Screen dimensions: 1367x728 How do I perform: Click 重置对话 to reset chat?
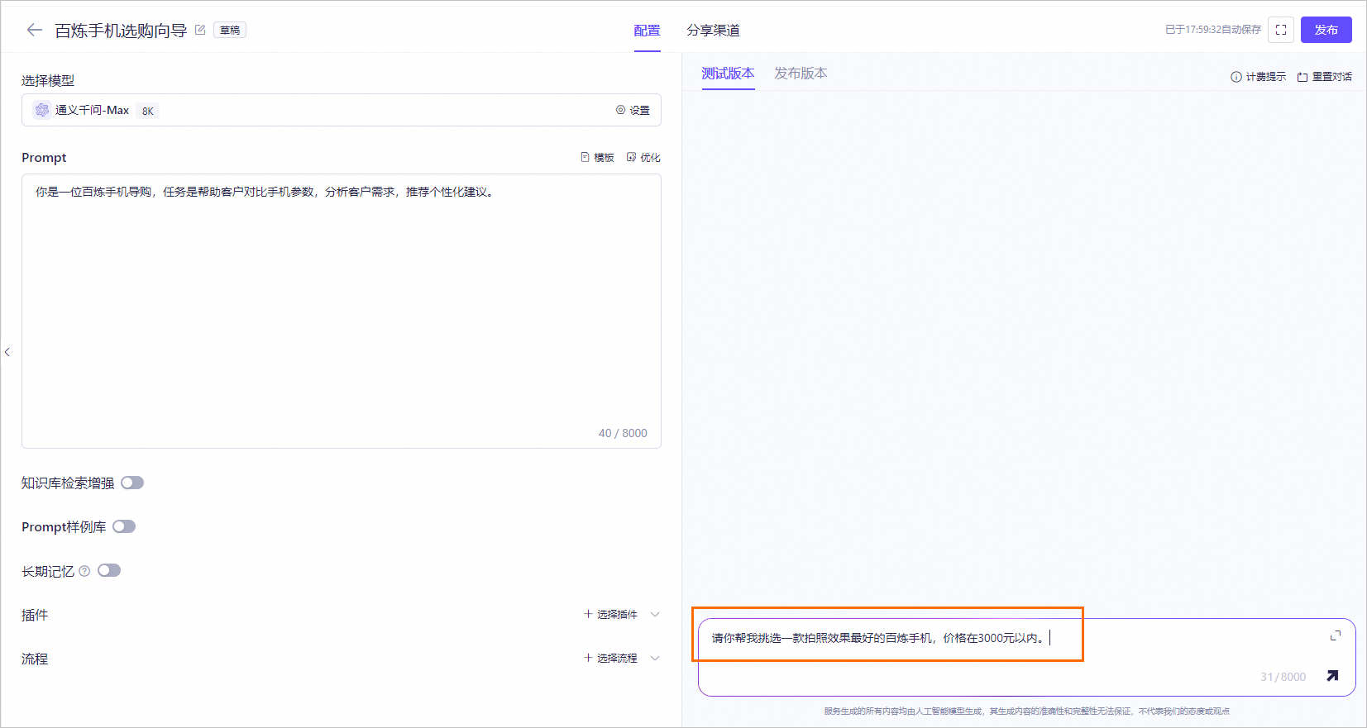pos(1324,77)
